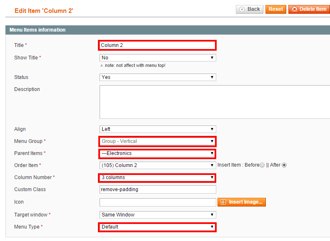The height and width of the screenshot is (241, 330).
Task: Click the orange Reset button
Action: [276, 9]
